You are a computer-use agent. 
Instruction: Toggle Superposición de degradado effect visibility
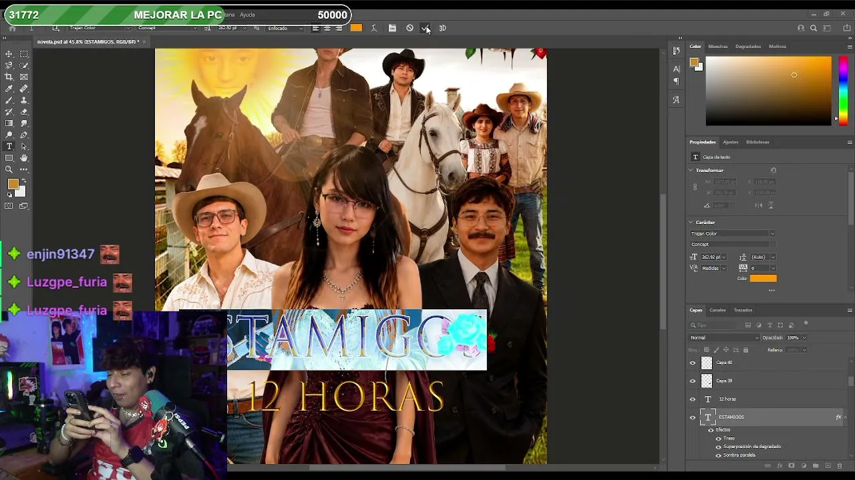(x=719, y=447)
